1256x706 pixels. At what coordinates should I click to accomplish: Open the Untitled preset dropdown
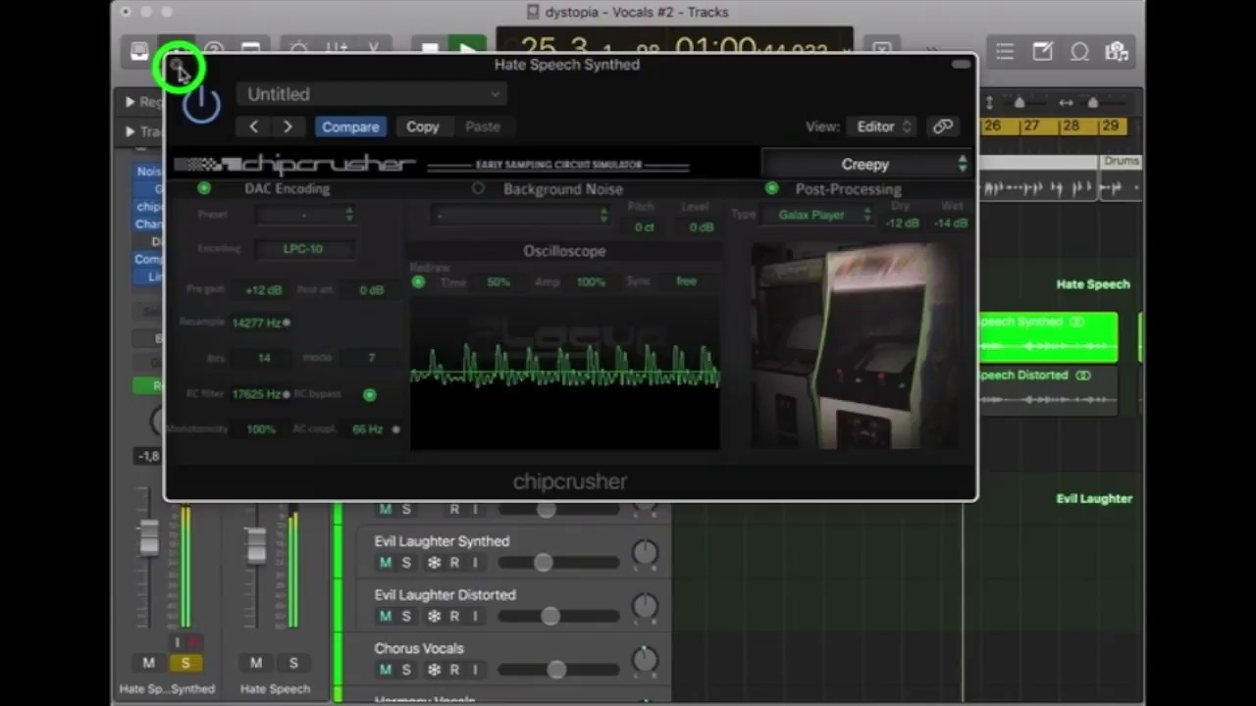pyautogui.click(x=371, y=94)
